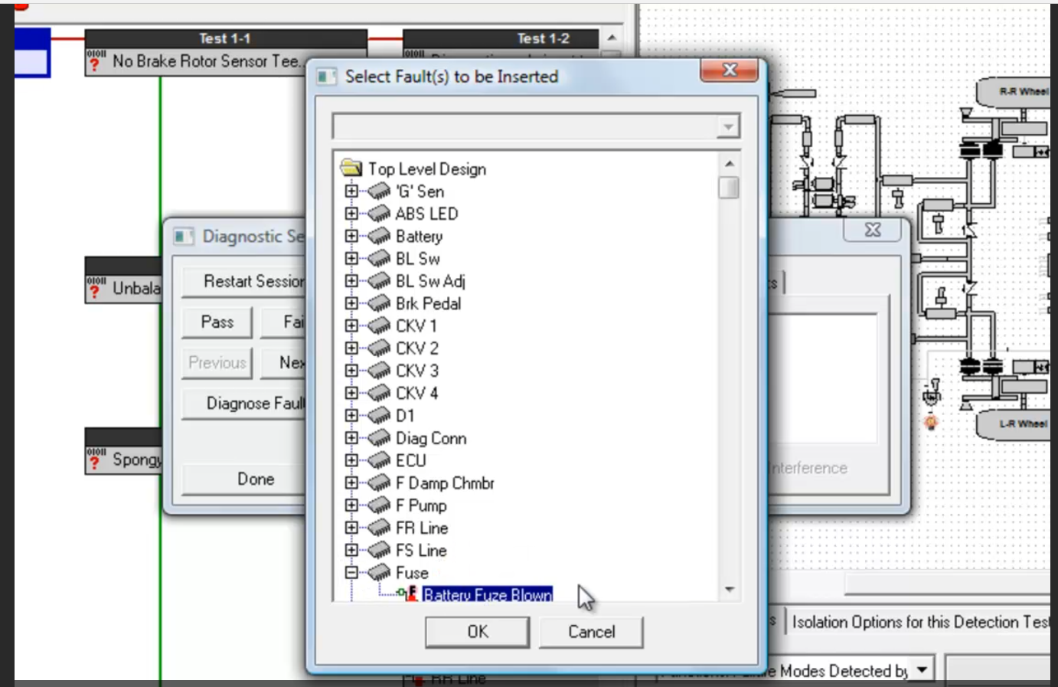1058x687 pixels.
Task: Click the chip icon beside ABS LED
Action: tap(379, 214)
